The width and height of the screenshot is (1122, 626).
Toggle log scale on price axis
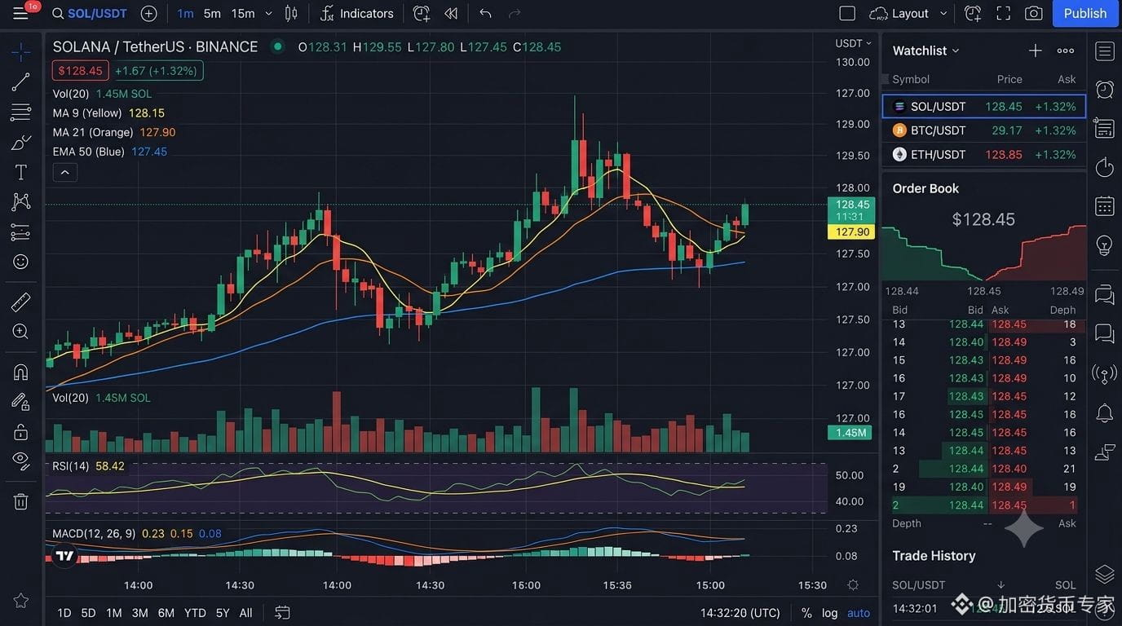pos(829,613)
